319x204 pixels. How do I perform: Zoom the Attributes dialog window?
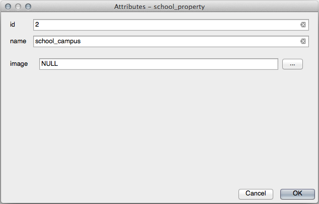pos(28,7)
